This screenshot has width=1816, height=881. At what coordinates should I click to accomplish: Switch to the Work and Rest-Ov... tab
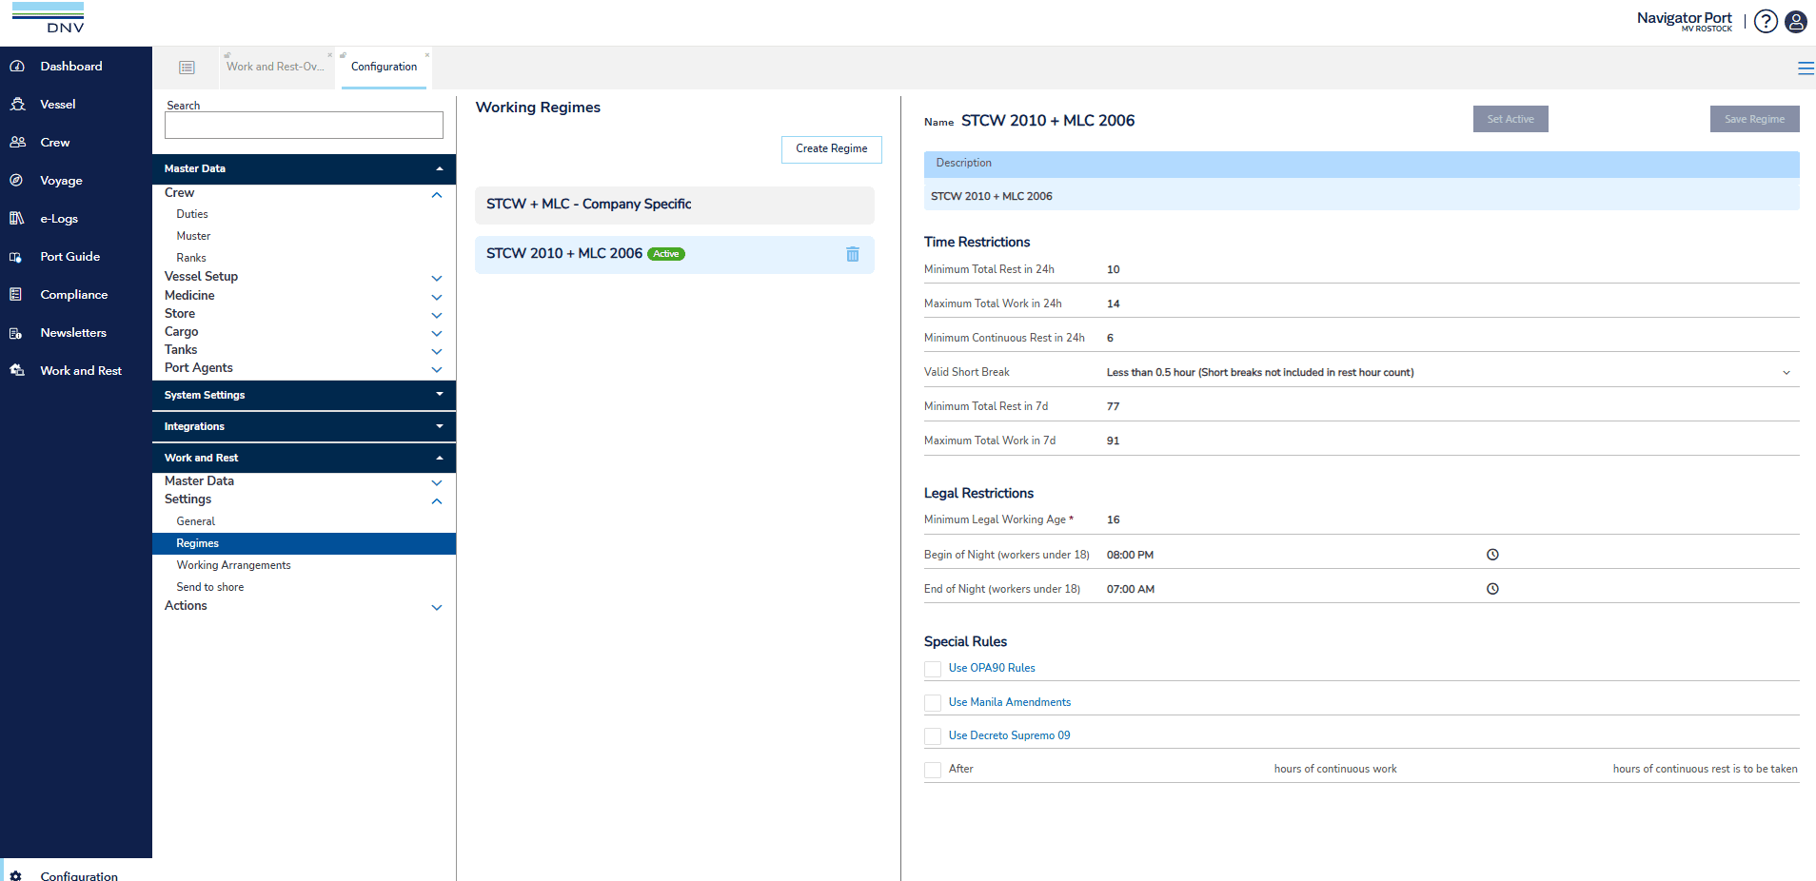(x=275, y=68)
